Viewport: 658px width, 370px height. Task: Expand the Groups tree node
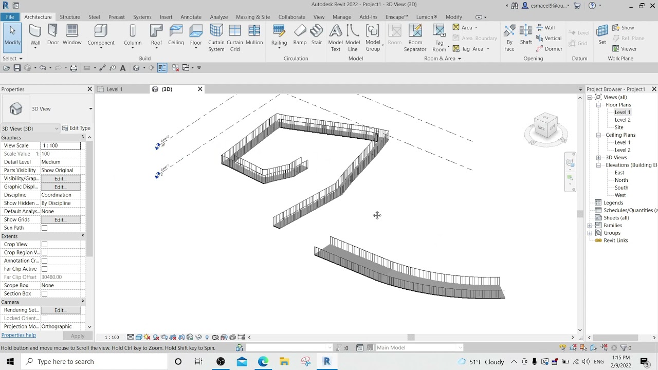pyautogui.click(x=590, y=233)
